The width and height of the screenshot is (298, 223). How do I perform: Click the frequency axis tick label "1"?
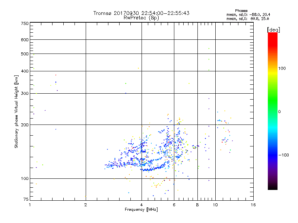point(30,205)
